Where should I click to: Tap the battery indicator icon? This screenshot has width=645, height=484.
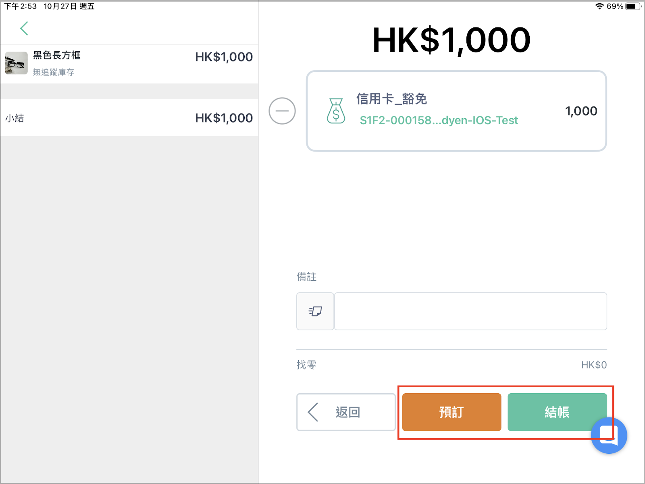[x=633, y=6]
